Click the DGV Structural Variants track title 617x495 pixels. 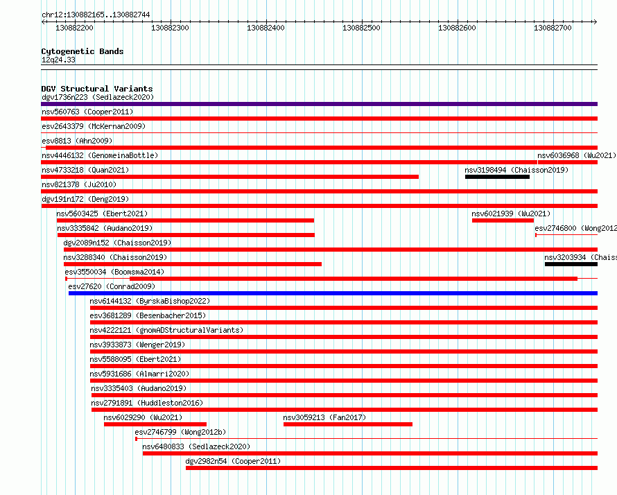(97, 89)
